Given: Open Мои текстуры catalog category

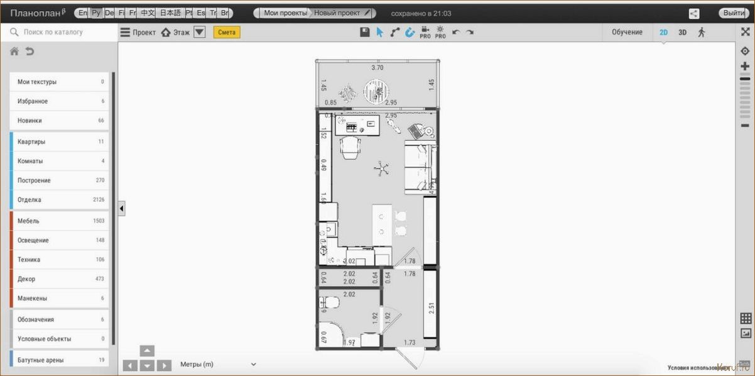Looking at the screenshot, I should (x=60, y=82).
